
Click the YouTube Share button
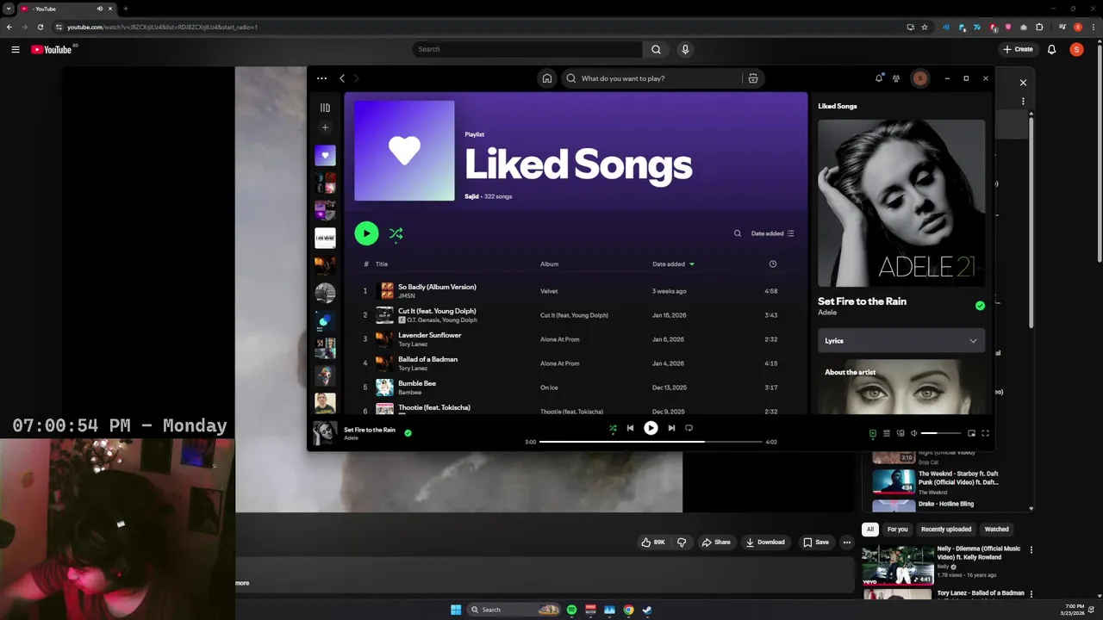pos(716,542)
